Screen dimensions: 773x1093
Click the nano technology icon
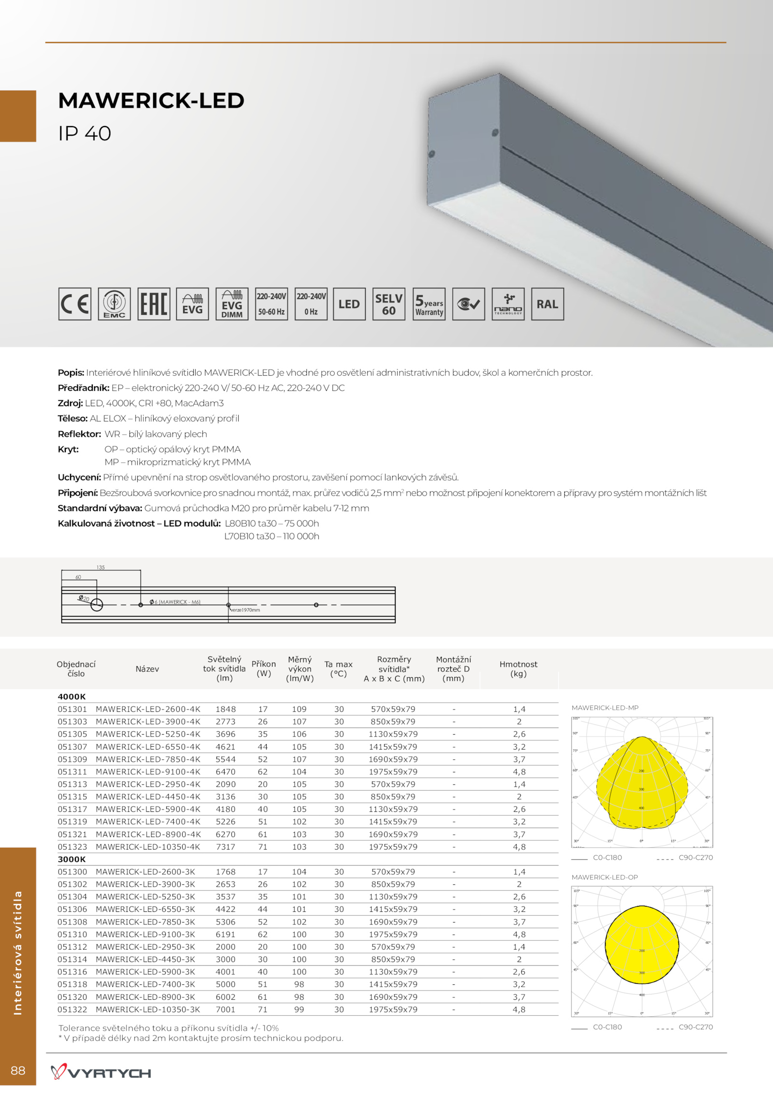click(508, 304)
